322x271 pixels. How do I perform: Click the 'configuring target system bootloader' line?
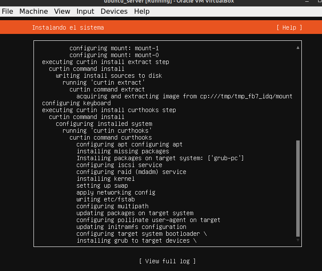tap(141, 234)
